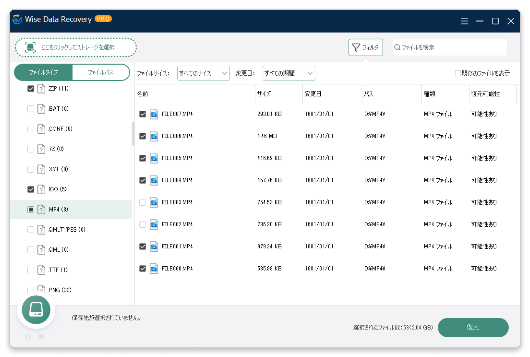Viewport: 530px width, 357px height.
Task: Click the FILE004.MP4 video file icon
Action: pyautogui.click(x=154, y=180)
